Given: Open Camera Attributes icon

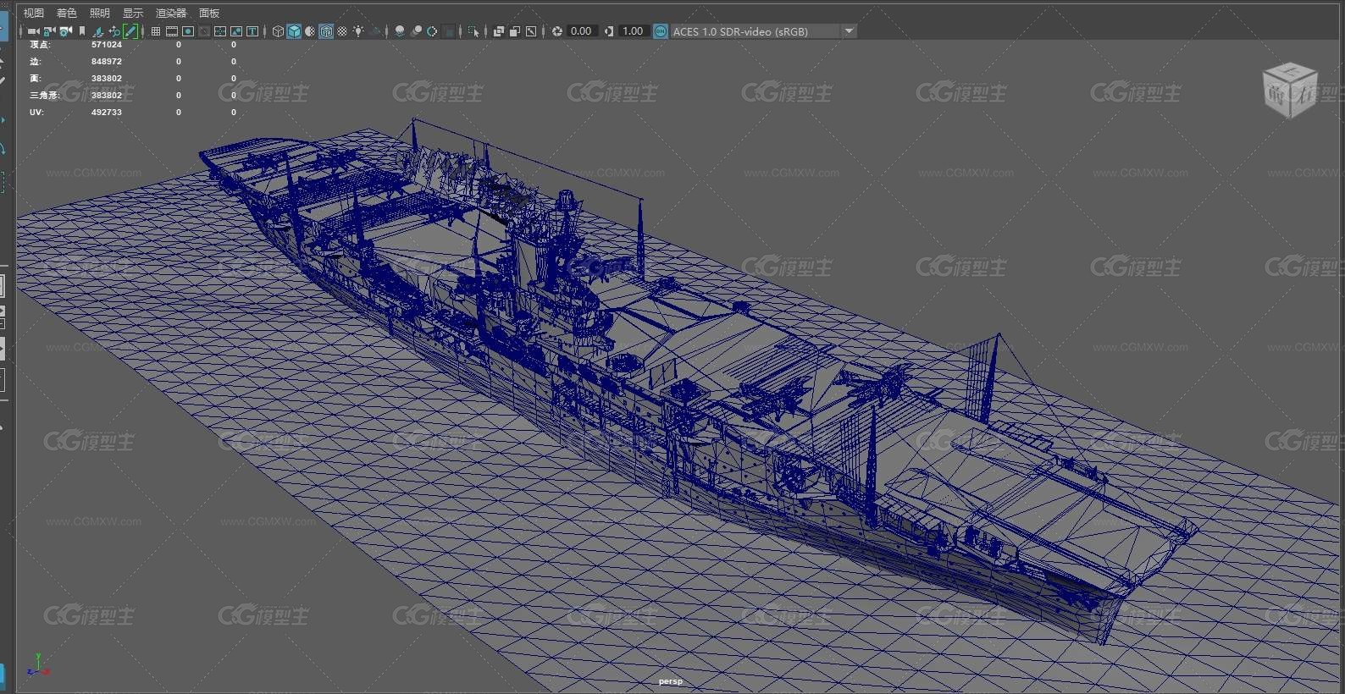Looking at the screenshot, I should point(66,31).
